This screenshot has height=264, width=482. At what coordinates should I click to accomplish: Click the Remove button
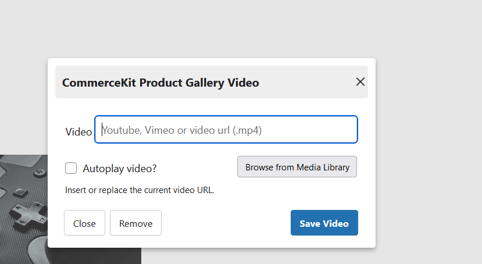(135, 223)
